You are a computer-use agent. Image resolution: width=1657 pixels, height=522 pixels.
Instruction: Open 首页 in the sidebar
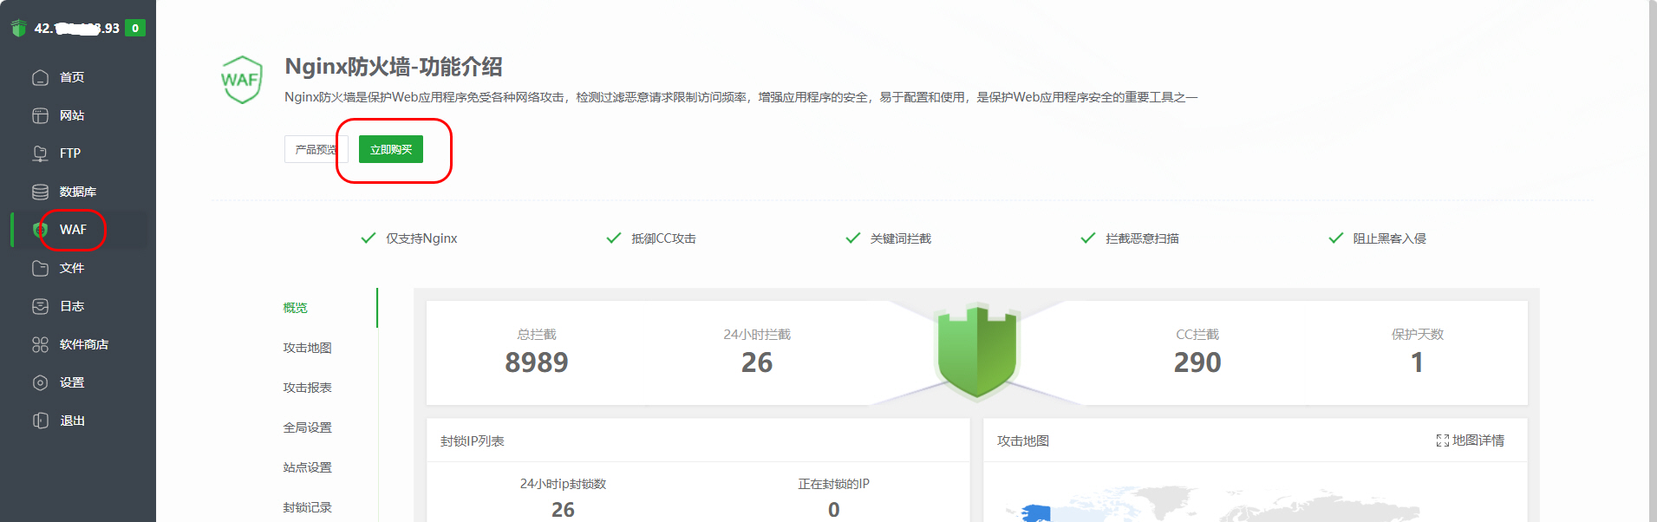72,77
